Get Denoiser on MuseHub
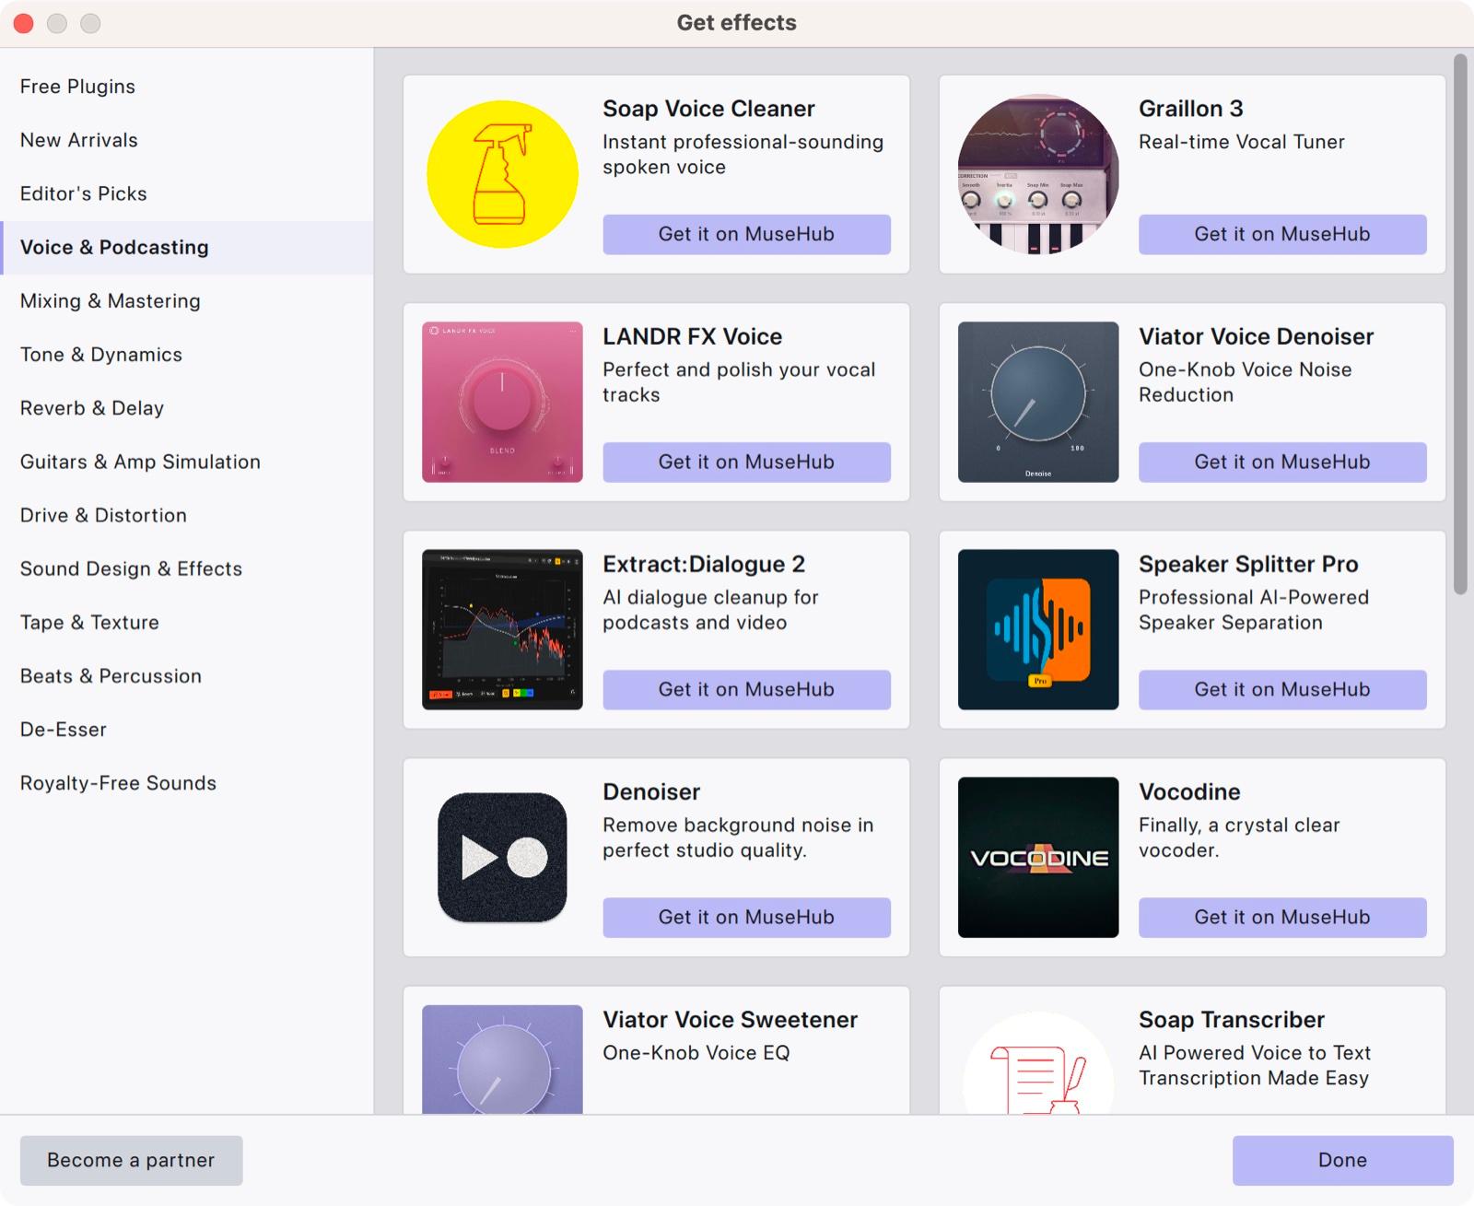 coord(746,917)
